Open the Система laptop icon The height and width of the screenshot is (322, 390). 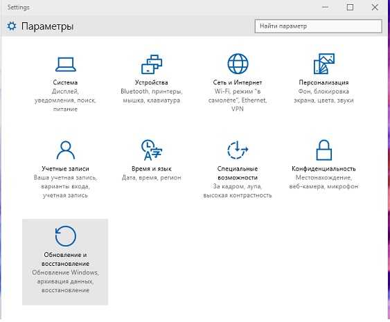click(65, 64)
